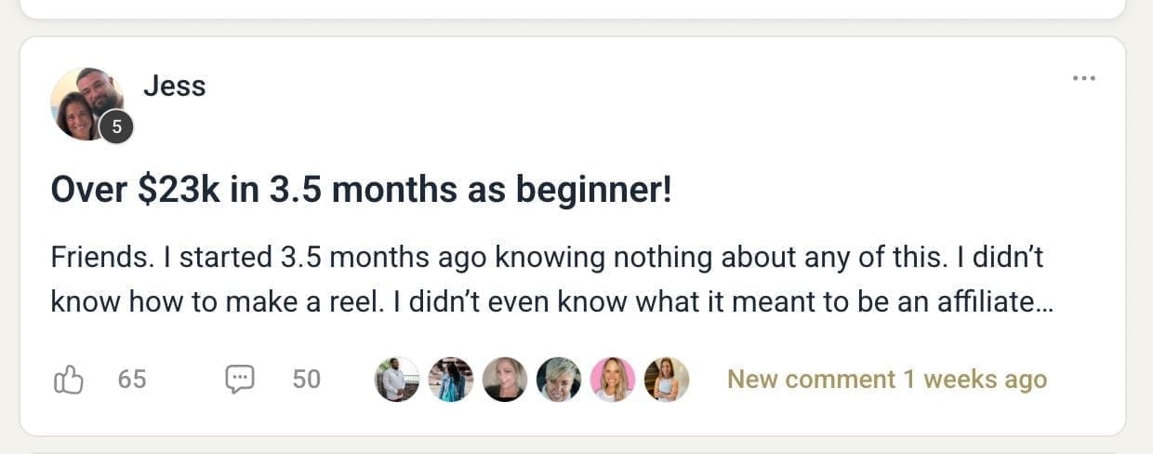The image size is (1153, 454).
Task: Select the commenter avatar of man in white shirt
Action: click(x=397, y=380)
